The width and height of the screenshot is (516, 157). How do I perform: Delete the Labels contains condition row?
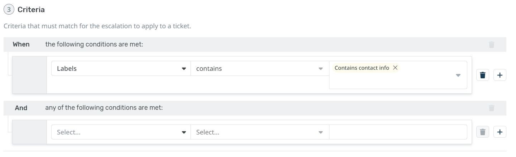(482, 75)
